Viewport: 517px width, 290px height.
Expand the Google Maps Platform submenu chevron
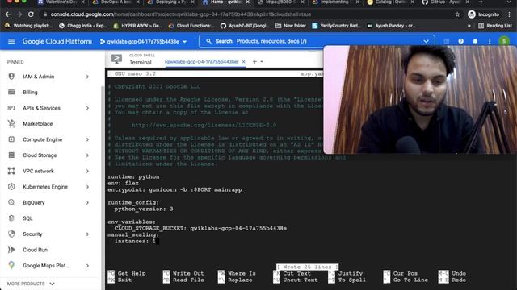click(x=87, y=265)
